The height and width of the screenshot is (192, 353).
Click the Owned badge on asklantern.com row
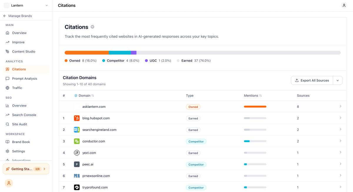point(193,107)
